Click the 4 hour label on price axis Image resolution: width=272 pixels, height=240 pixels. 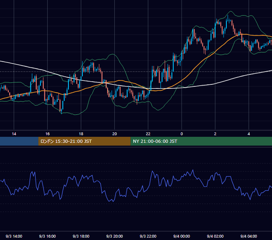pos(249,134)
